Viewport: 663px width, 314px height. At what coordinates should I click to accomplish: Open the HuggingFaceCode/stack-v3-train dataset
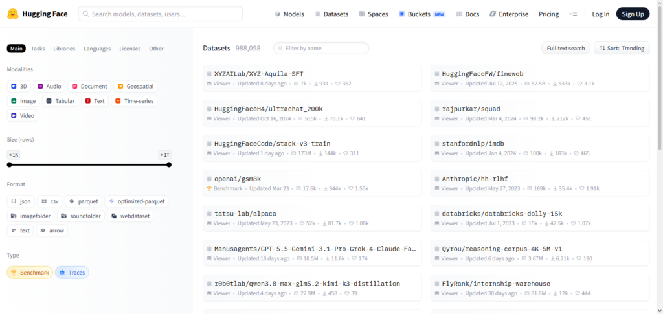(x=313, y=148)
